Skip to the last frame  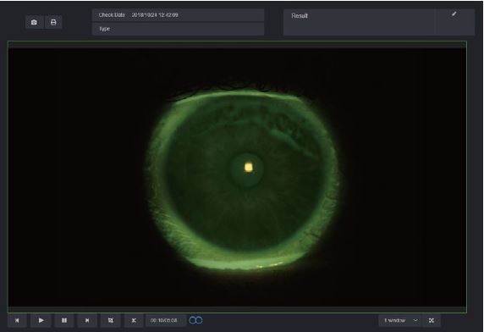tap(87, 321)
